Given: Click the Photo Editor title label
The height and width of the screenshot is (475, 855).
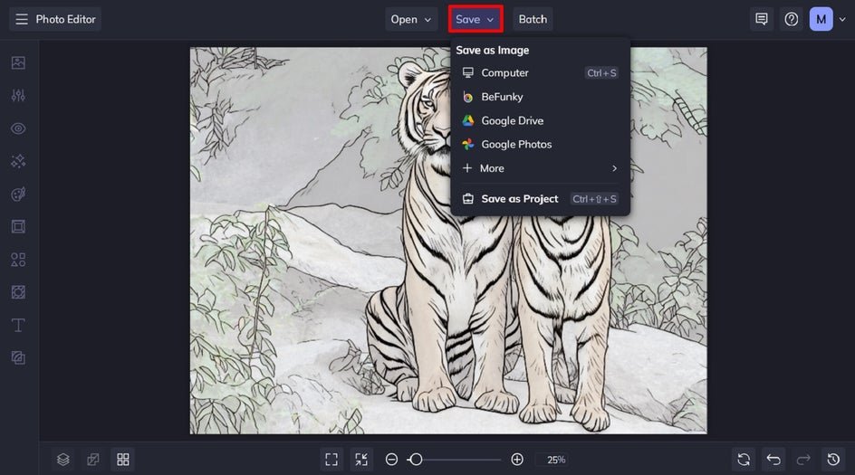Looking at the screenshot, I should pos(65,20).
